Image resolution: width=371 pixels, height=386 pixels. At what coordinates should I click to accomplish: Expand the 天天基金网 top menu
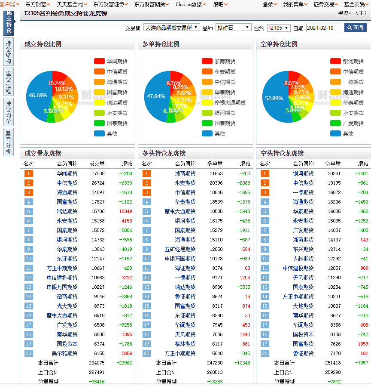(72, 4)
